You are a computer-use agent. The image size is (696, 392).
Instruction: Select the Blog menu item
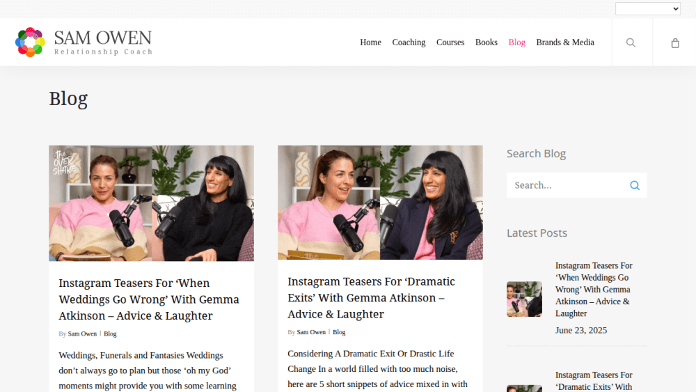516,42
